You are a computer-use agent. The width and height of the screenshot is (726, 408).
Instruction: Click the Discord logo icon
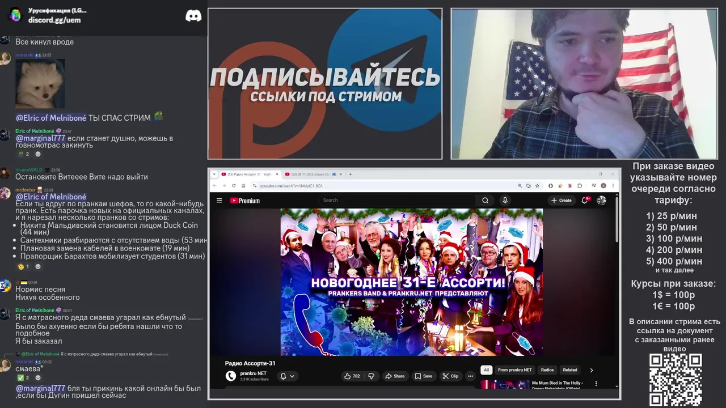click(193, 16)
